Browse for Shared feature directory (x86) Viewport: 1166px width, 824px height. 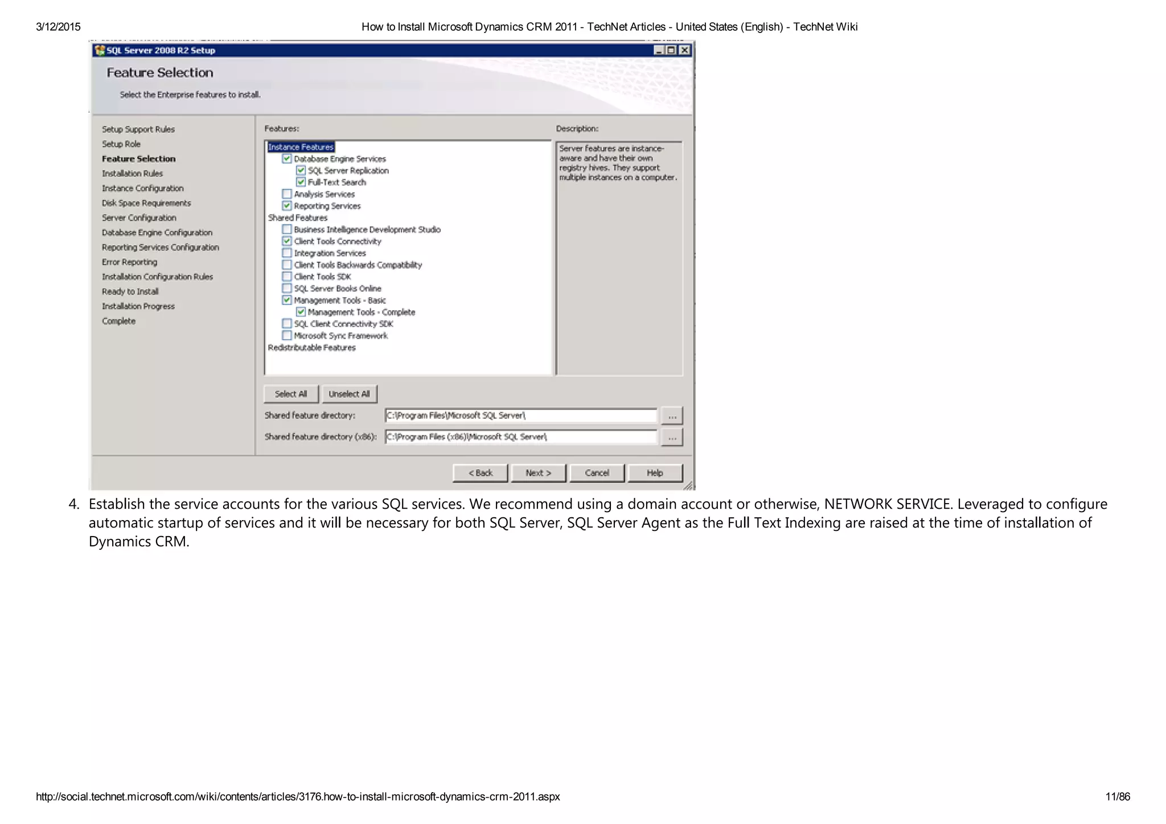[672, 438]
